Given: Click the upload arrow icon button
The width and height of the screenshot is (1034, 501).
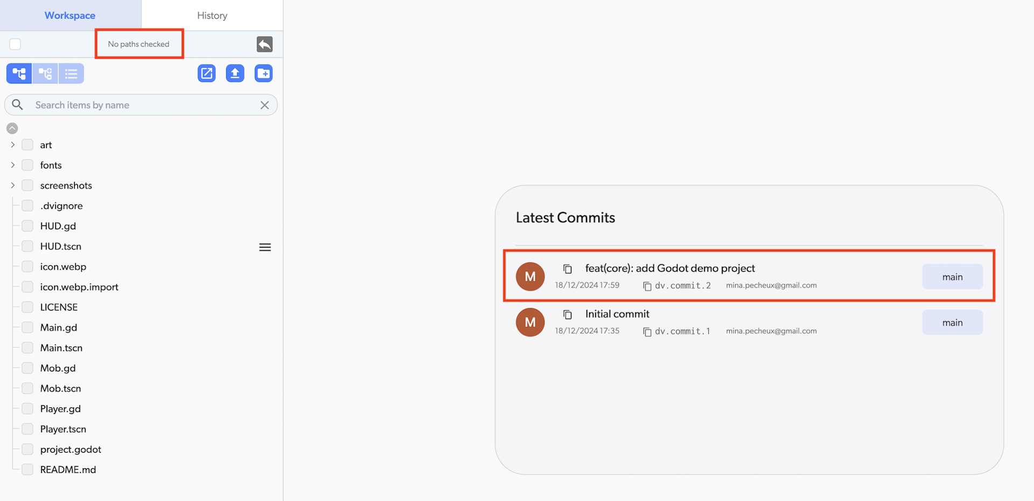Looking at the screenshot, I should (x=235, y=73).
